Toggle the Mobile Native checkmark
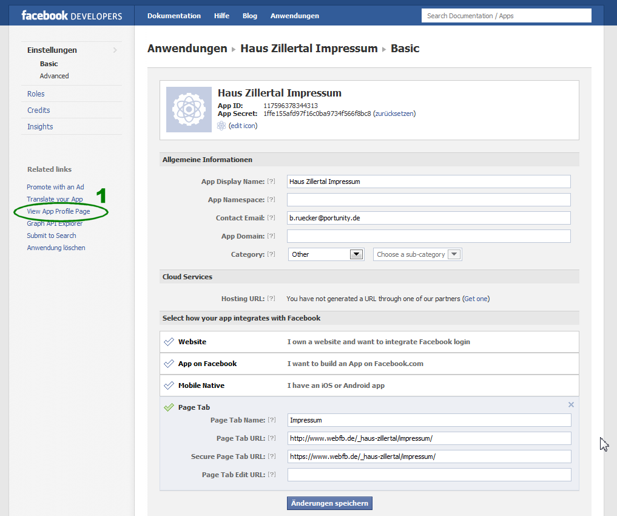 point(169,385)
